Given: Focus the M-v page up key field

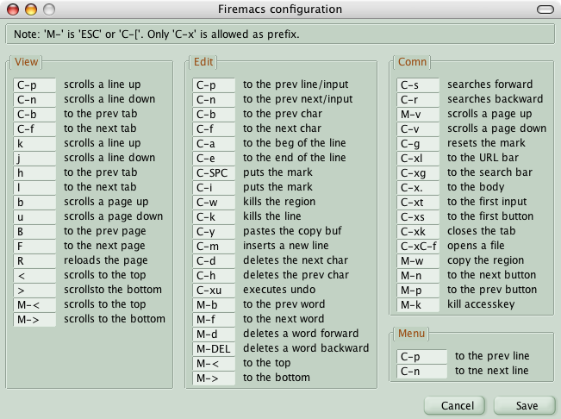Looking at the screenshot, I should coord(418,115).
